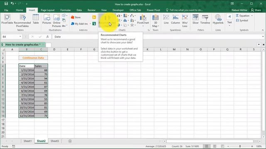
Task: Click the Select All corner button
Action: click(x=3, y=50)
